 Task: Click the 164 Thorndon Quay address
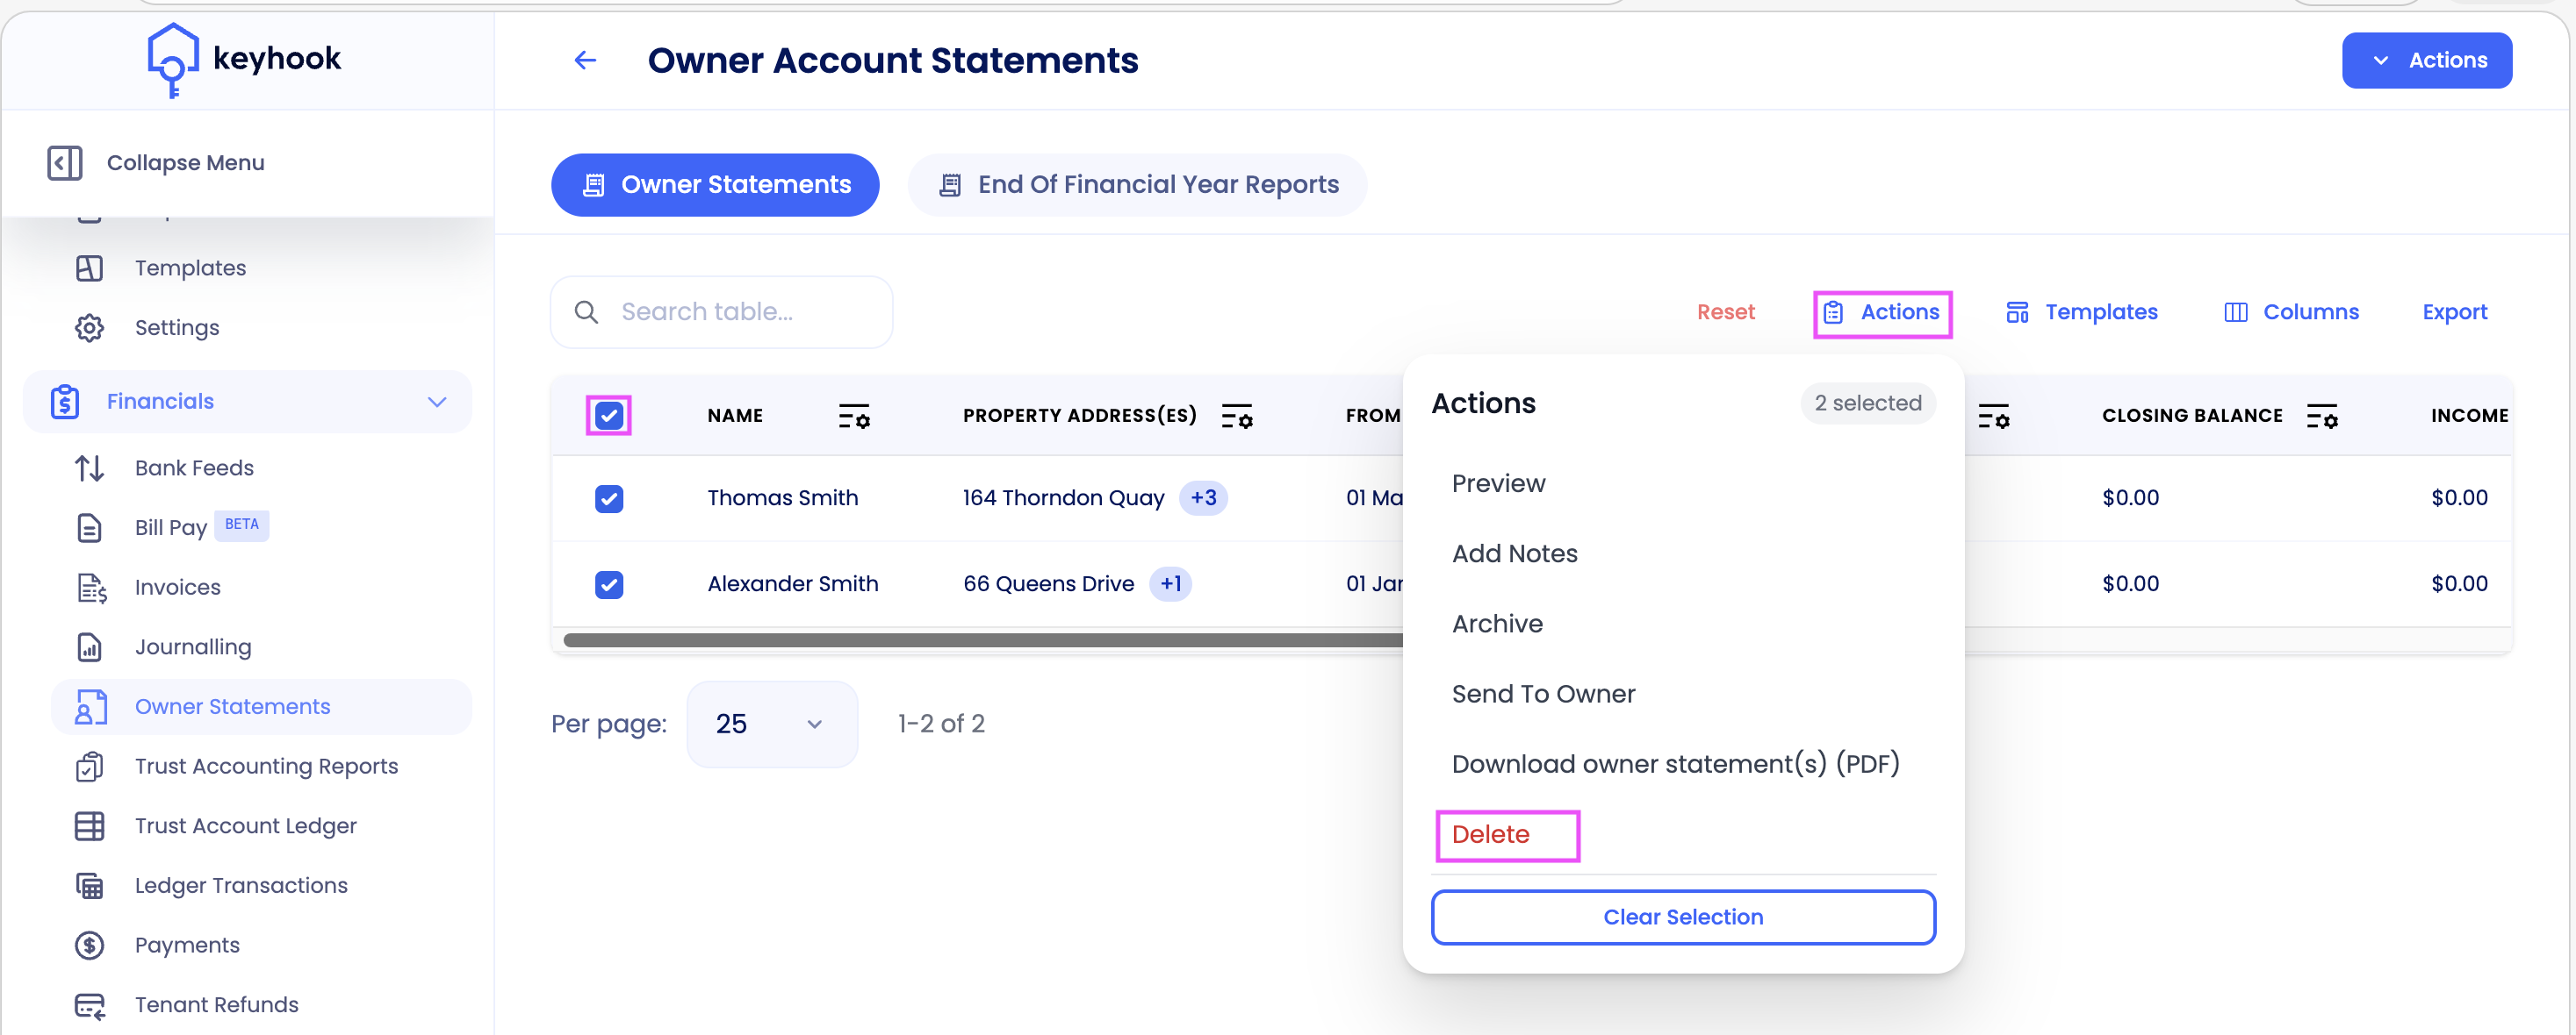point(1063,498)
